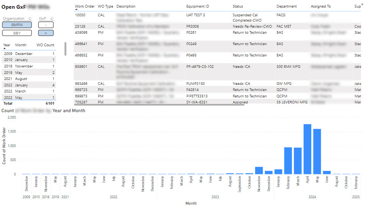The width and height of the screenshot is (367, 213).
Task: Click sort arrow under Year header
Action: (5, 49)
